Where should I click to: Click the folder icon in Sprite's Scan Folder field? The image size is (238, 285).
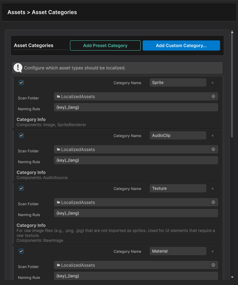click(58, 96)
